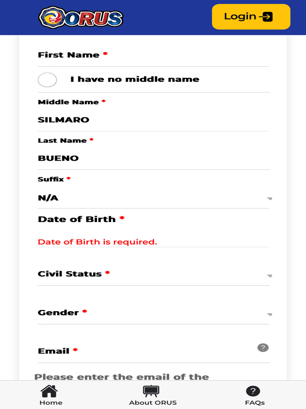Open the FAQs tab
The image size is (306, 409).
255,395
